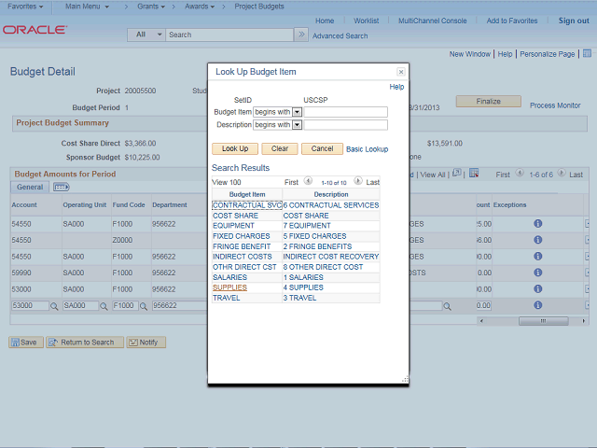Select SUPPLIES from search results
Viewport: 597px width, 448px height.
(229, 287)
